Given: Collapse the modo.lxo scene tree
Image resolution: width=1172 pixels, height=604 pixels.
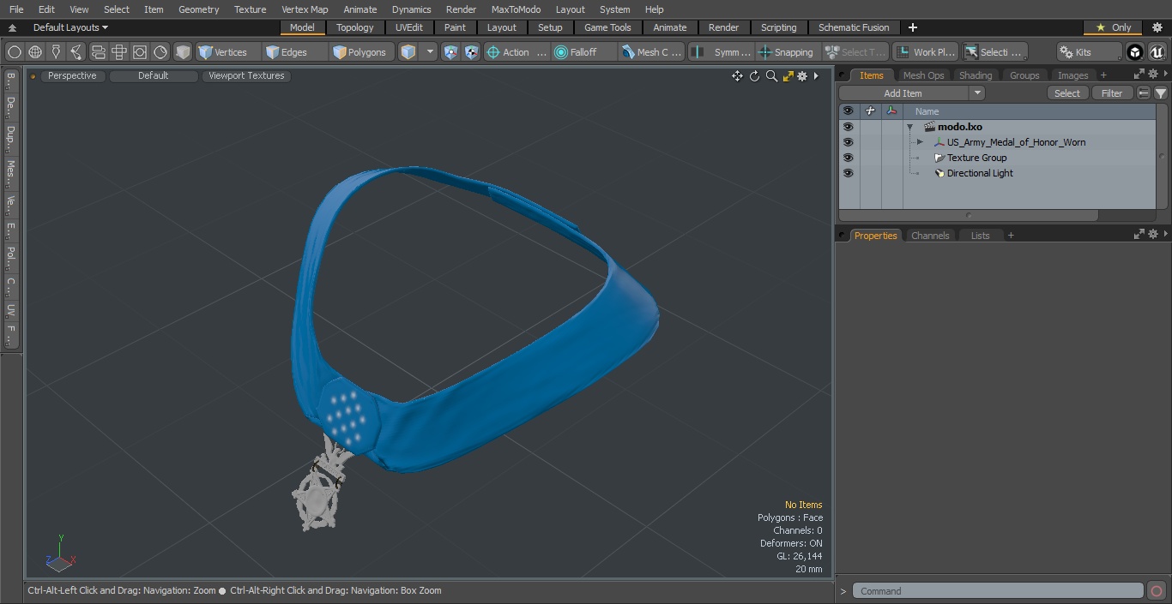Looking at the screenshot, I should point(909,127).
